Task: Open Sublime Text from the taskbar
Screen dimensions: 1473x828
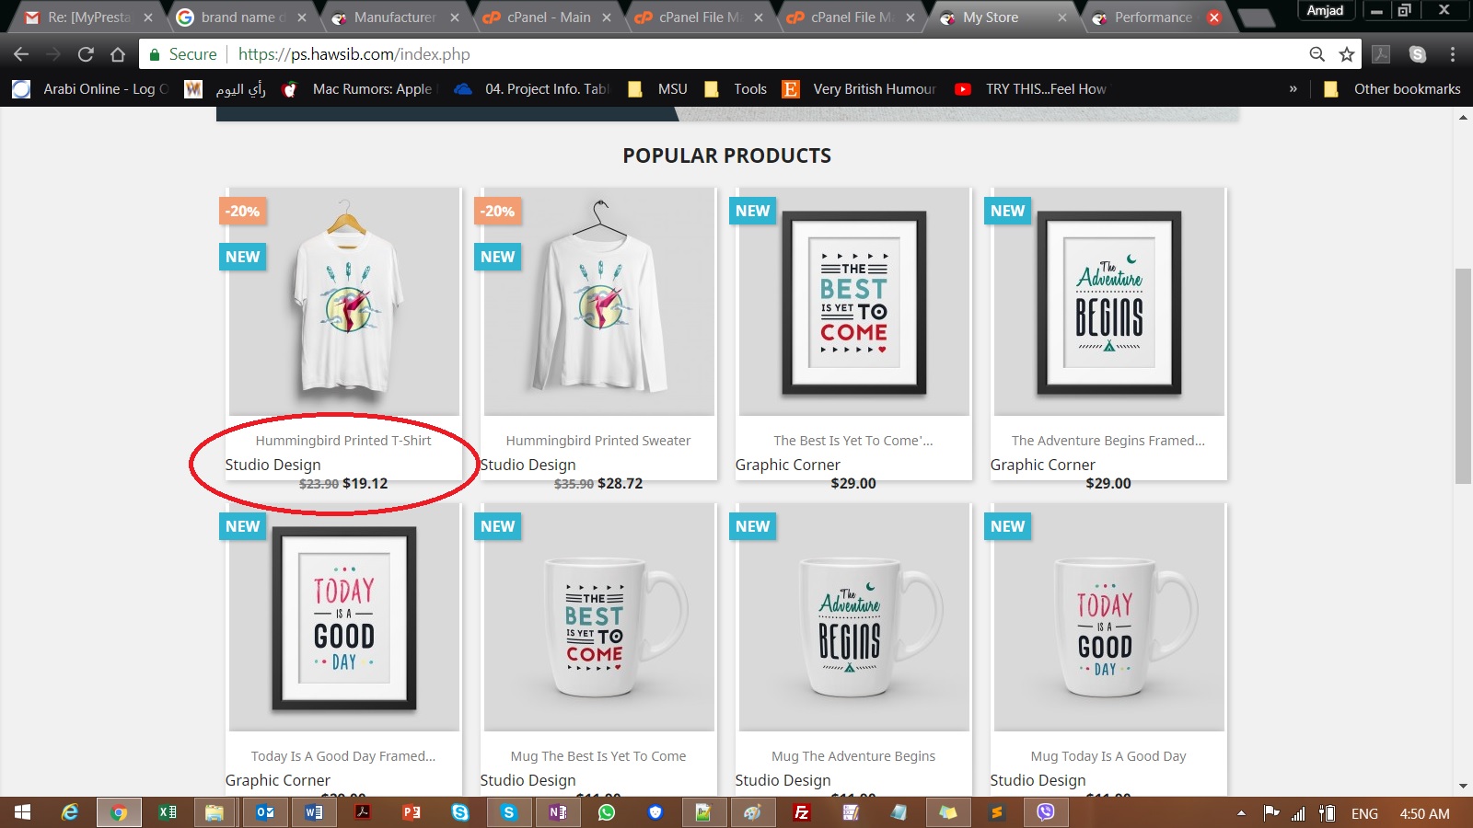Action: point(997,812)
